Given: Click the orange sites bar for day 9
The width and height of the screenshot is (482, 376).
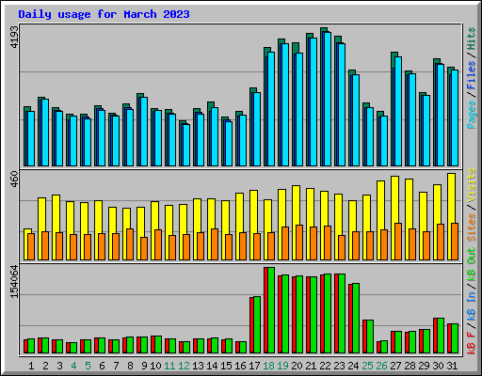Looking at the screenshot, I should pyautogui.click(x=144, y=248).
